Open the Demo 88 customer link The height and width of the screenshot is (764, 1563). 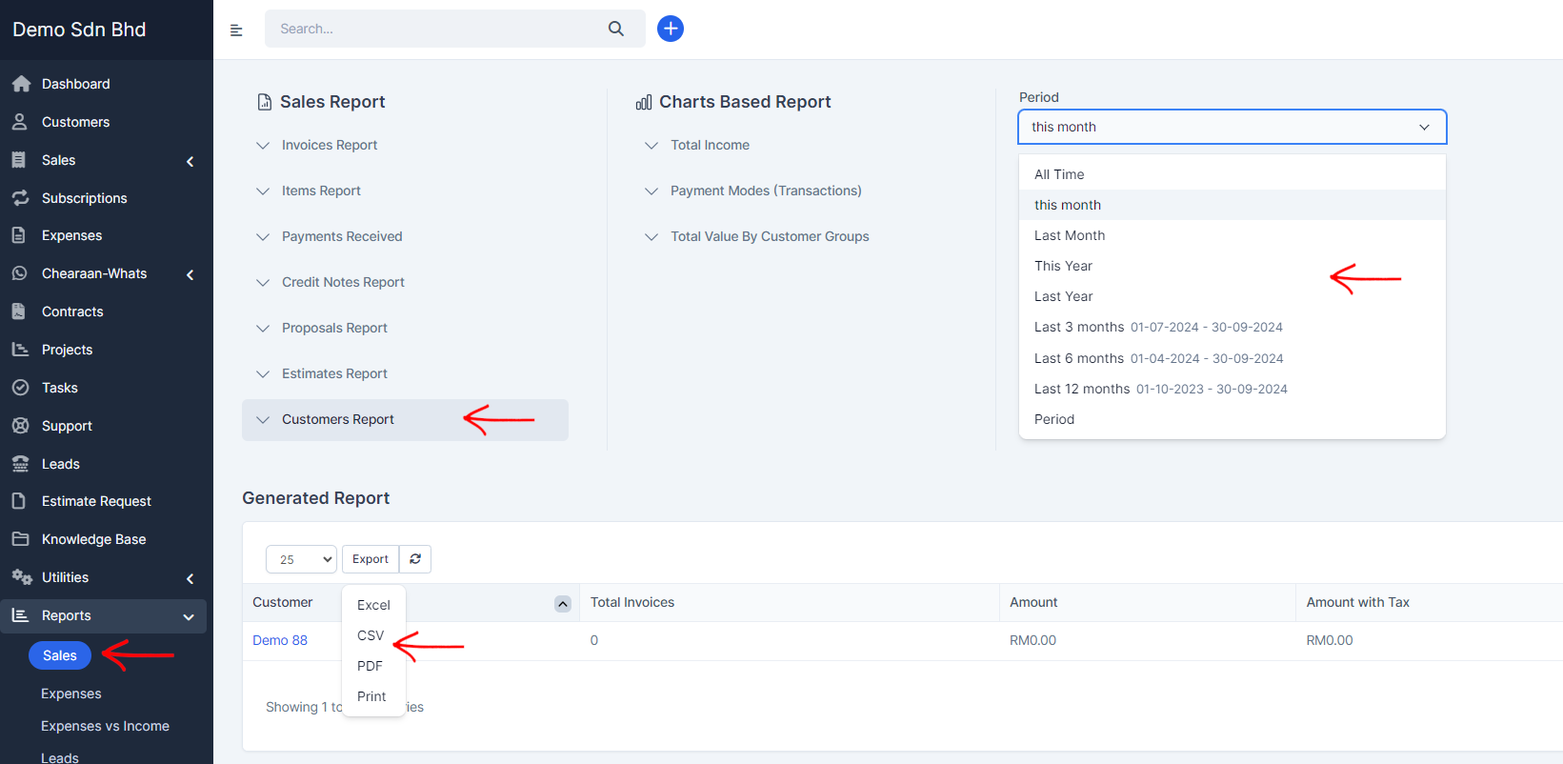[x=280, y=640]
